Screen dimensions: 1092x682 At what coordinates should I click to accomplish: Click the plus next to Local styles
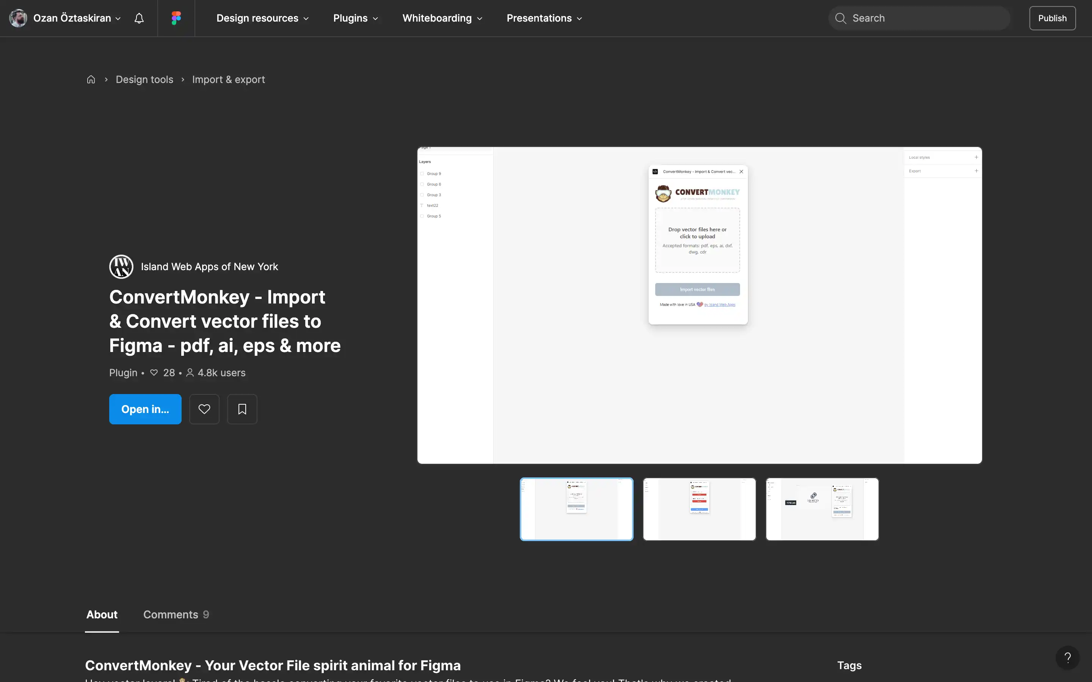[976, 157]
